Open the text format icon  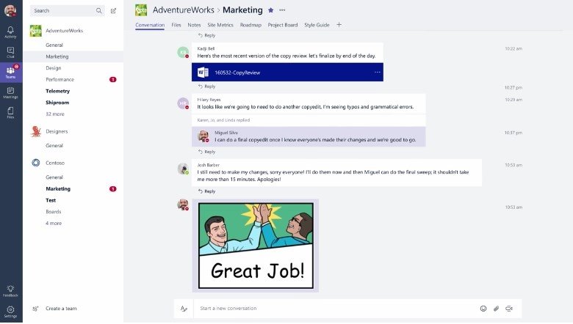coord(184,309)
